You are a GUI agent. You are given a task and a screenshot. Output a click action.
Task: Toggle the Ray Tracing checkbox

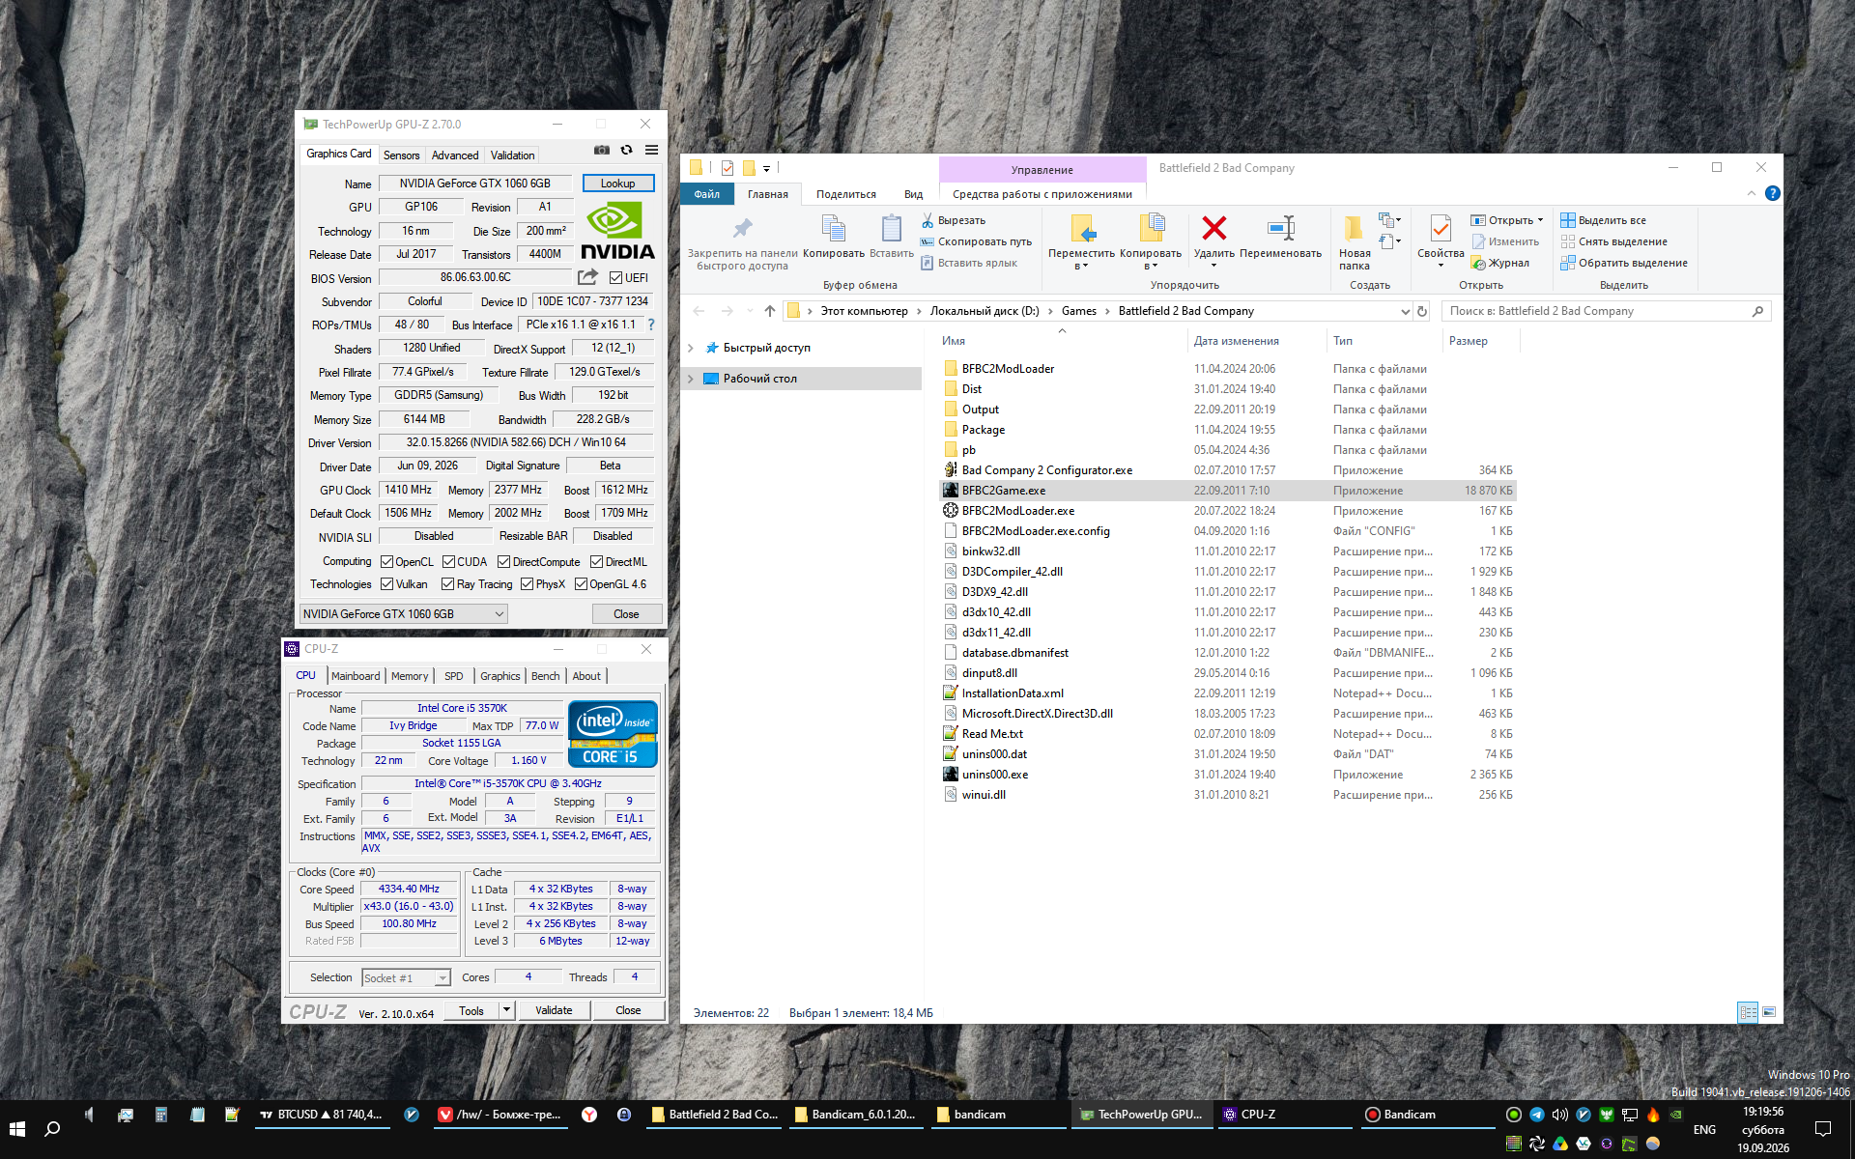tap(447, 584)
